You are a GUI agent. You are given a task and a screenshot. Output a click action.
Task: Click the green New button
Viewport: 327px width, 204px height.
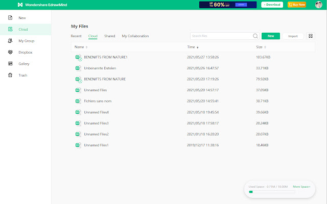click(270, 36)
